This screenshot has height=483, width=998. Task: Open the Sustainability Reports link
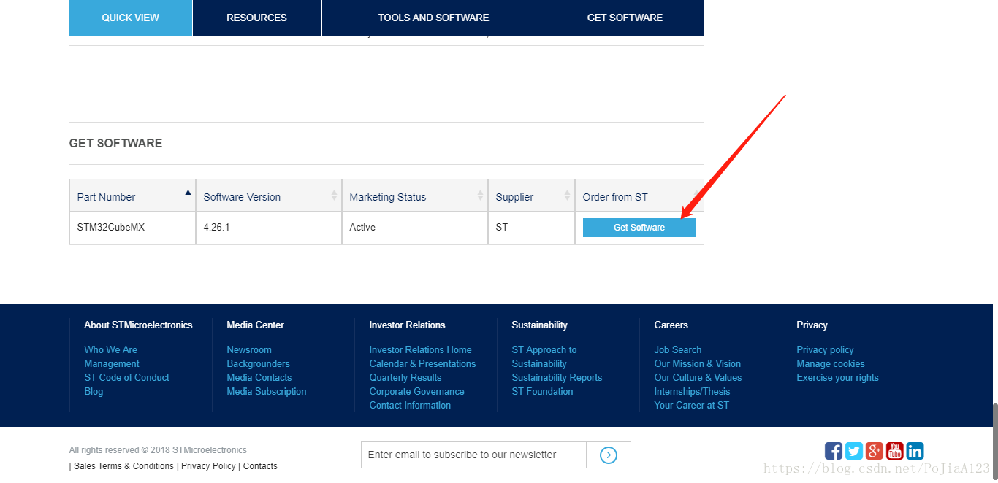click(x=557, y=378)
